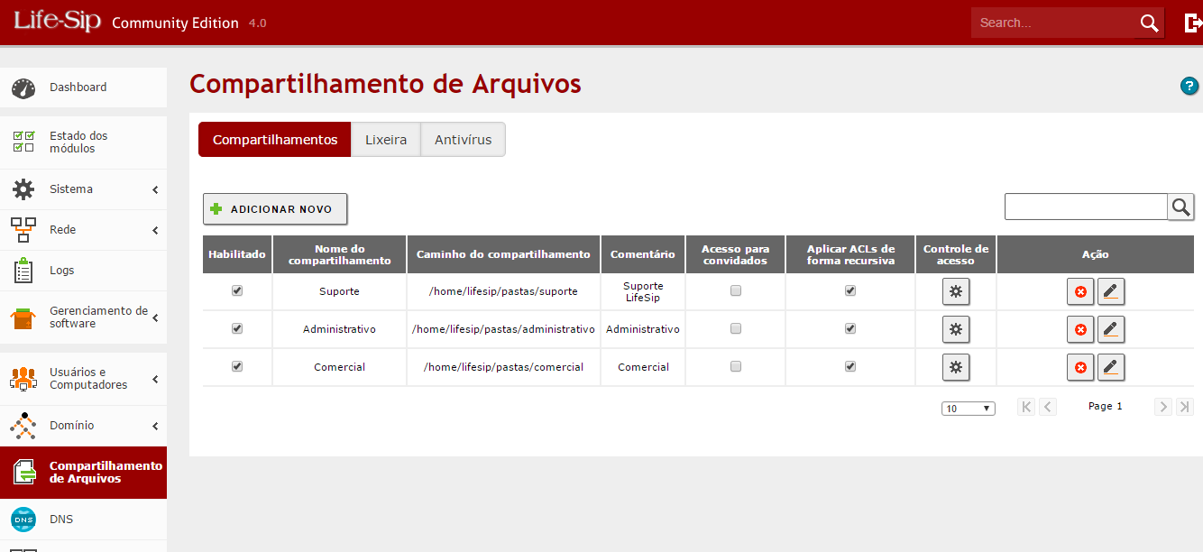Open the Dashboard gauge icon
This screenshot has width=1203, height=552.
click(23, 88)
